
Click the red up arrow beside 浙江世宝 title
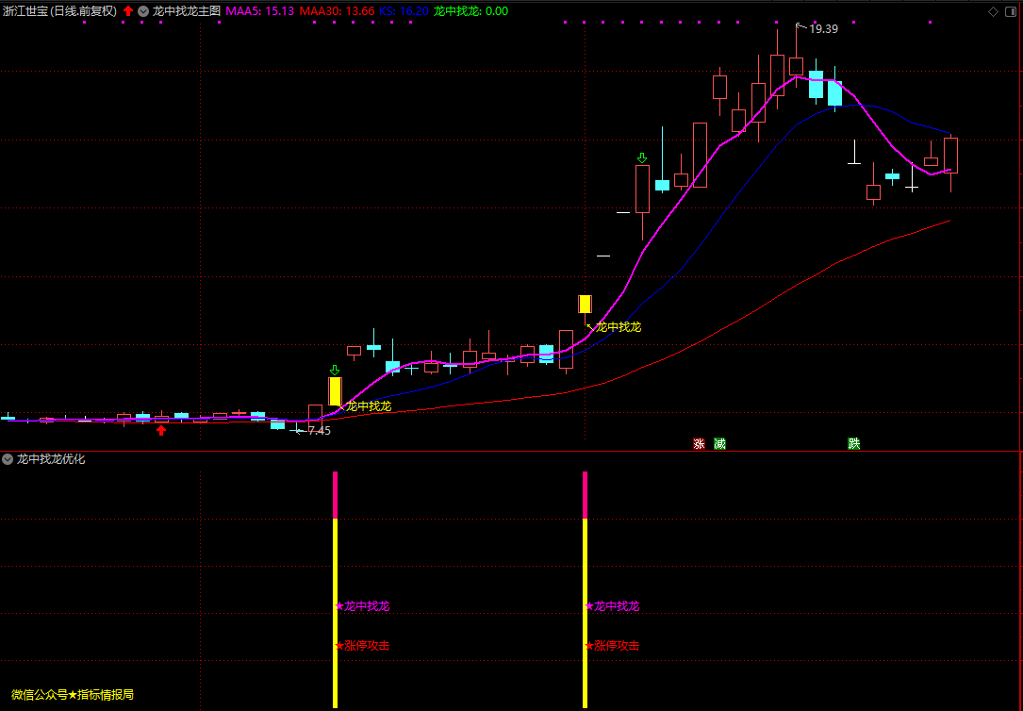point(128,11)
